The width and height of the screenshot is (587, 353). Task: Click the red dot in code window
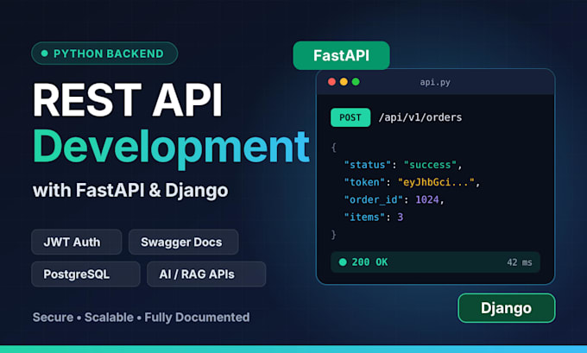pos(331,82)
